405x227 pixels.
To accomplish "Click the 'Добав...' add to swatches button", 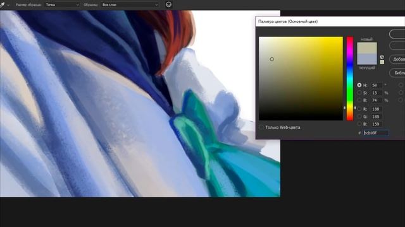I will tap(397, 59).
